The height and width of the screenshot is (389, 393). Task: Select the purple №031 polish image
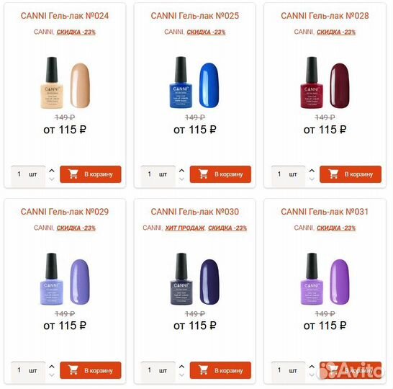(325, 279)
